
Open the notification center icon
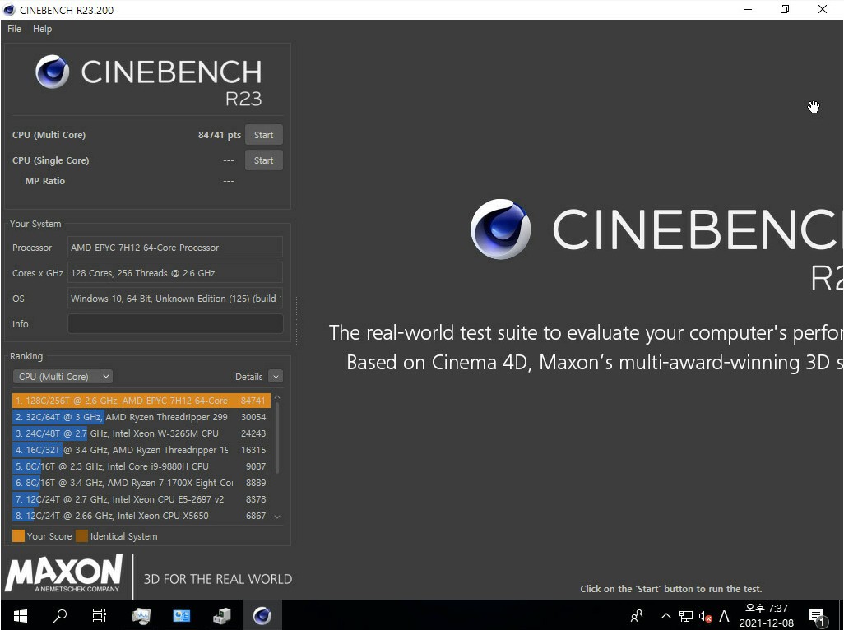coord(818,617)
